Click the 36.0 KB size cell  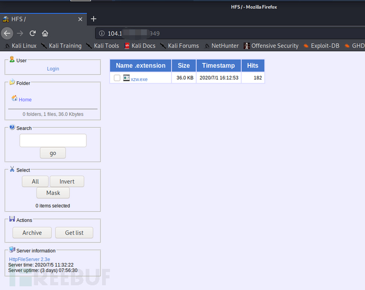(x=185, y=78)
